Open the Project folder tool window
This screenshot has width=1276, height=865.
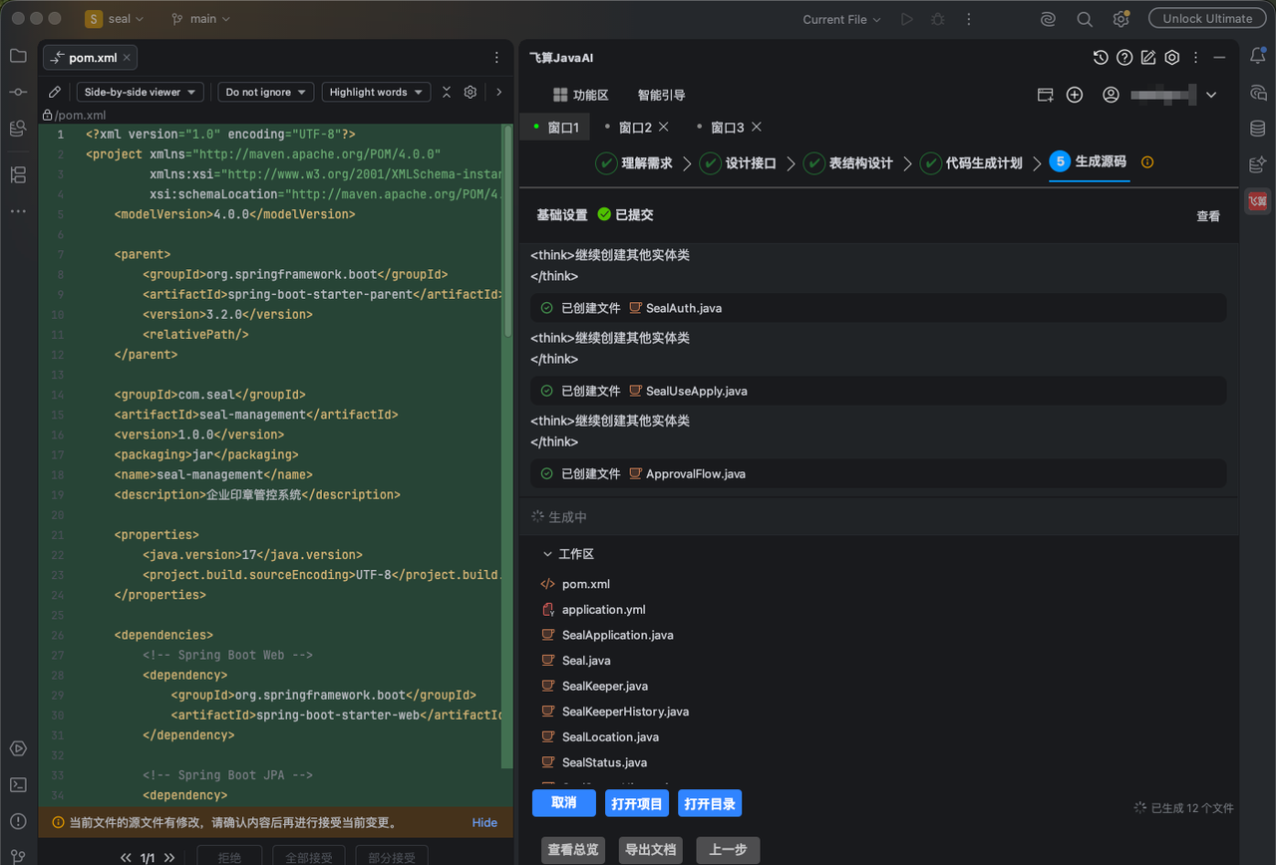tap(18, 56)
